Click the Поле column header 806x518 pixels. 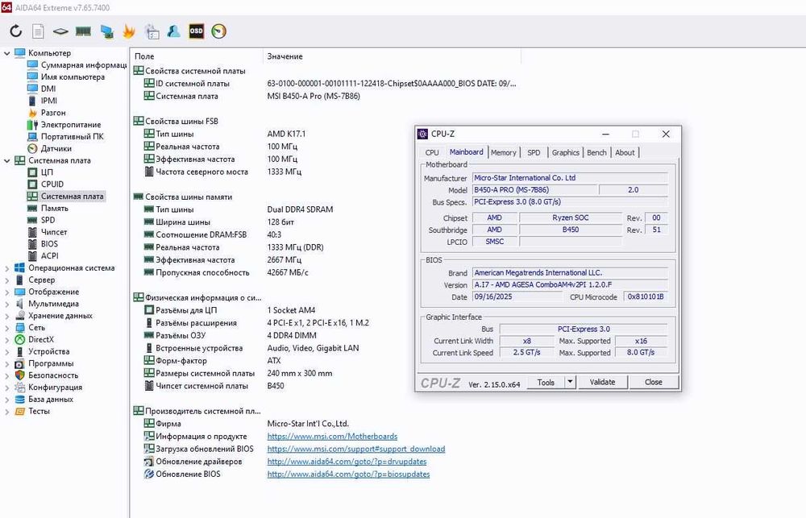197,56
